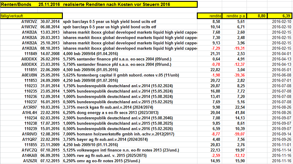Image resolution: width=293 pixels, height=164 pixels.
Task: Select the rendite p.a. column header
Action: click(x=234, y=16)
